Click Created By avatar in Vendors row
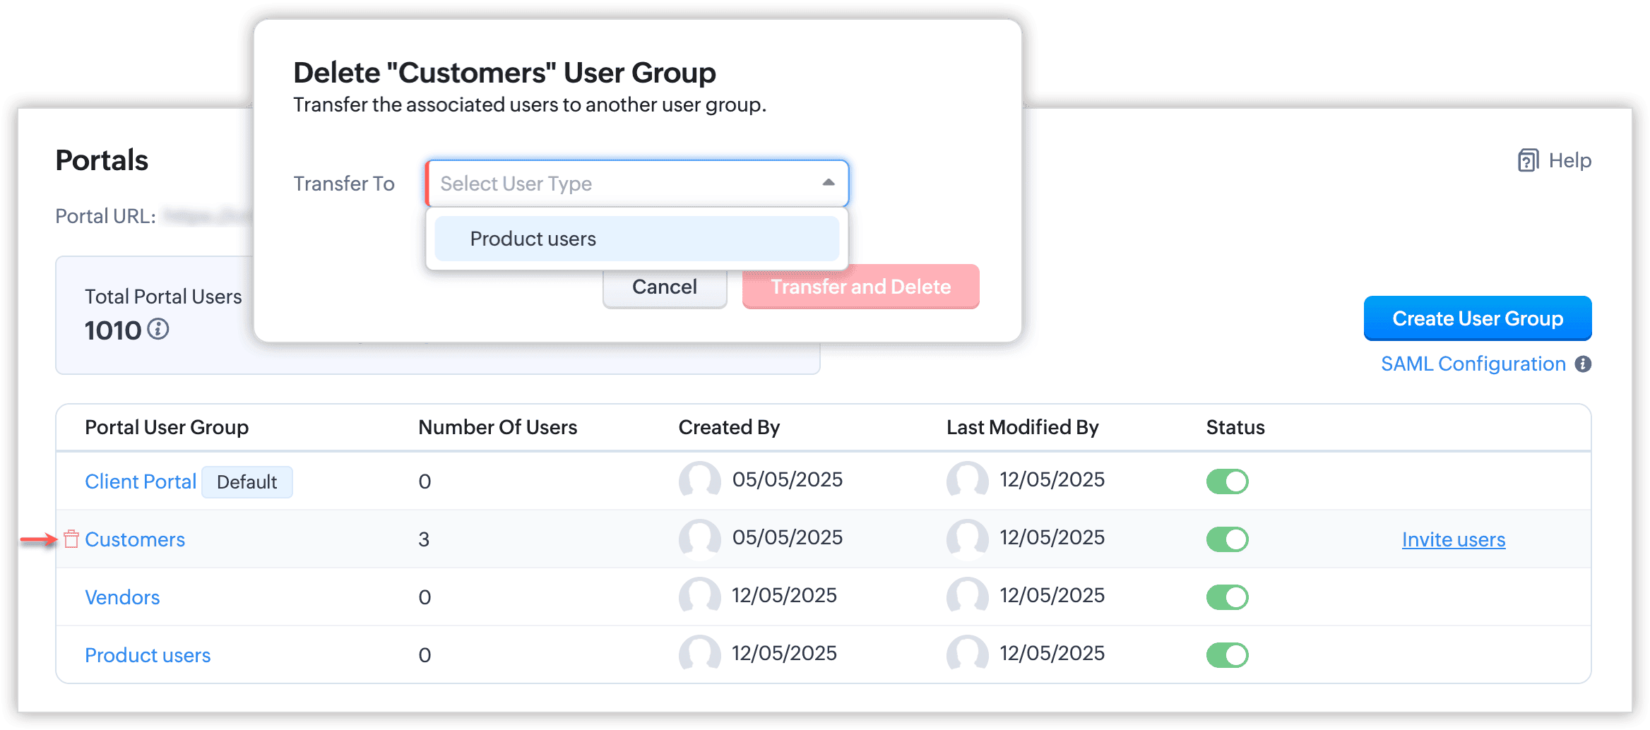 click(x=699, y=597)
